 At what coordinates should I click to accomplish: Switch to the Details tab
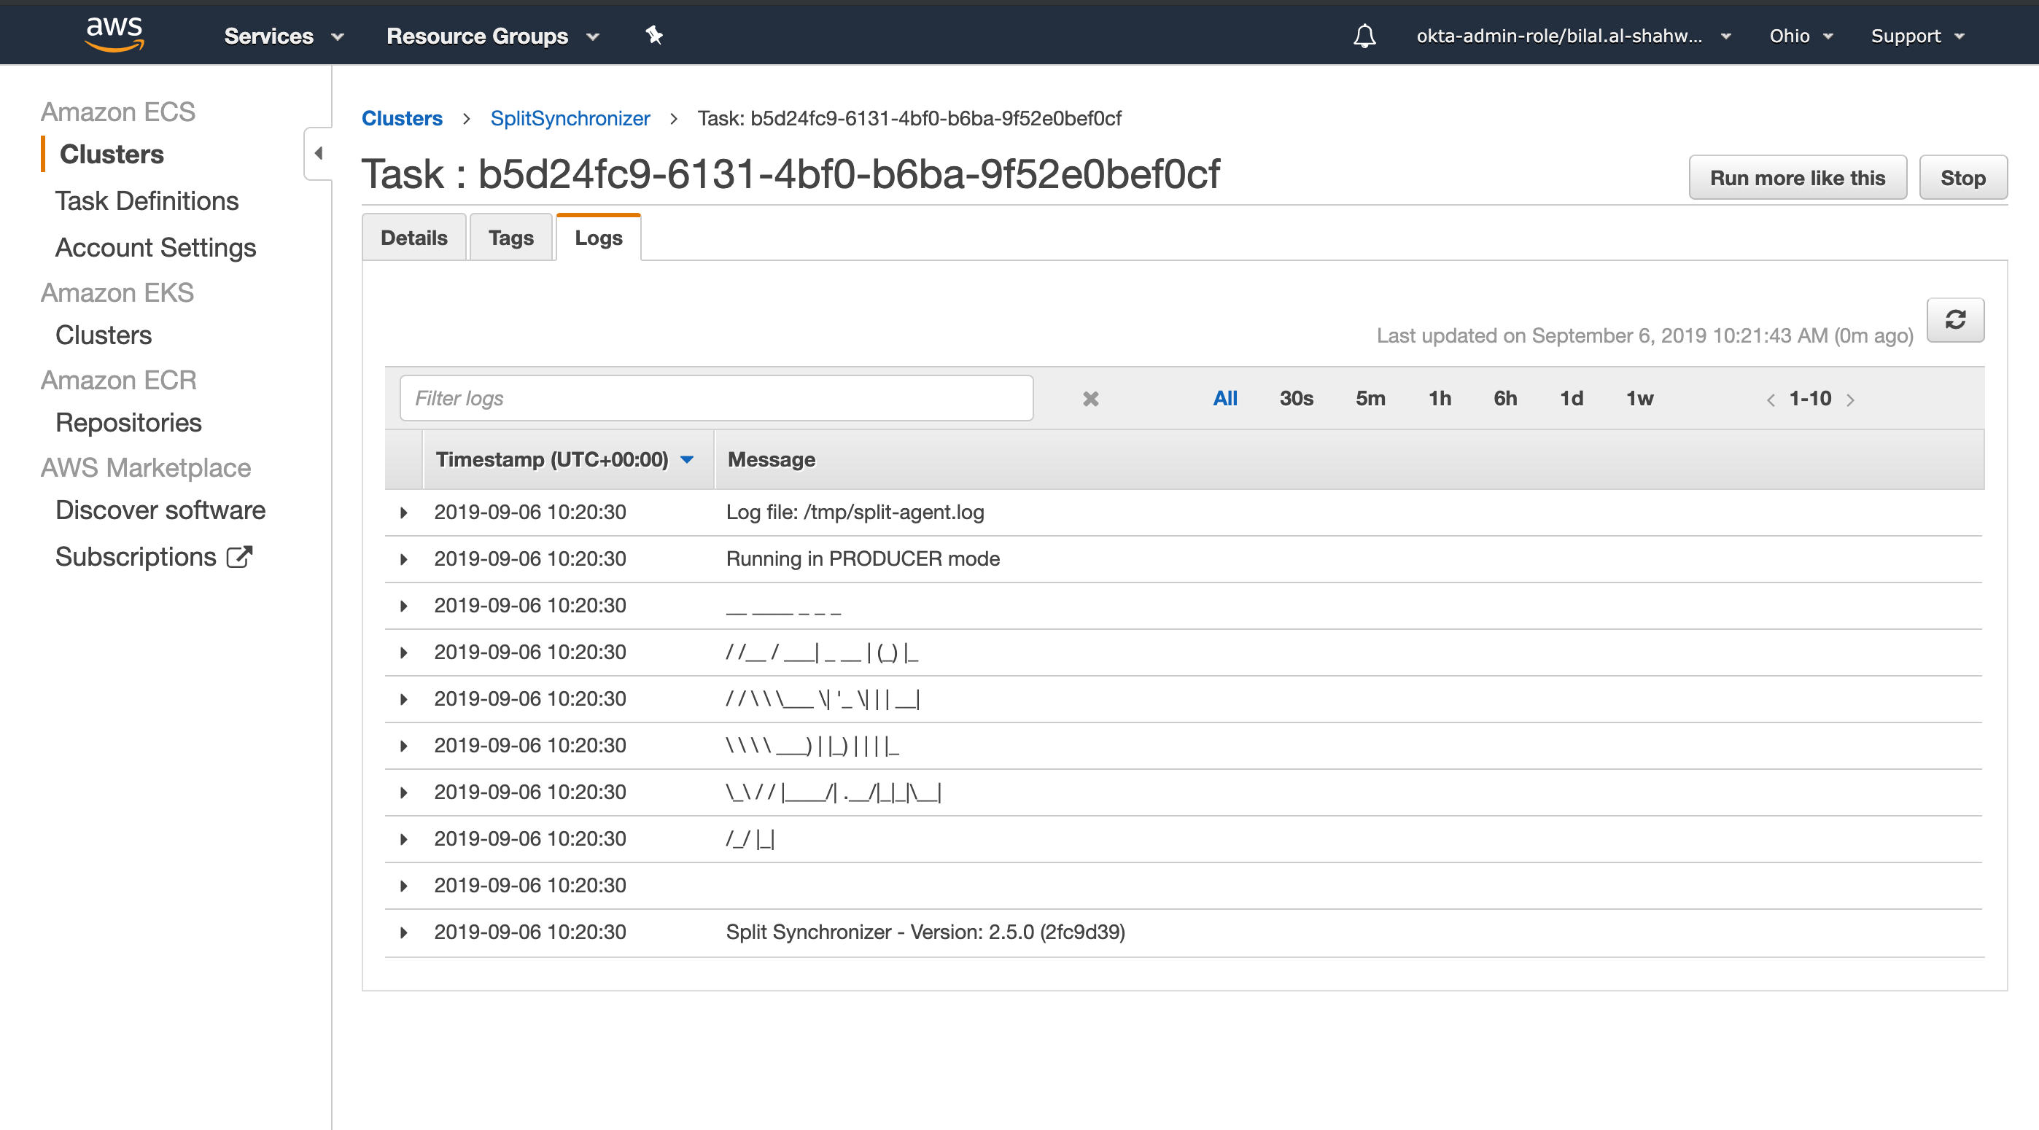point(413,238)
